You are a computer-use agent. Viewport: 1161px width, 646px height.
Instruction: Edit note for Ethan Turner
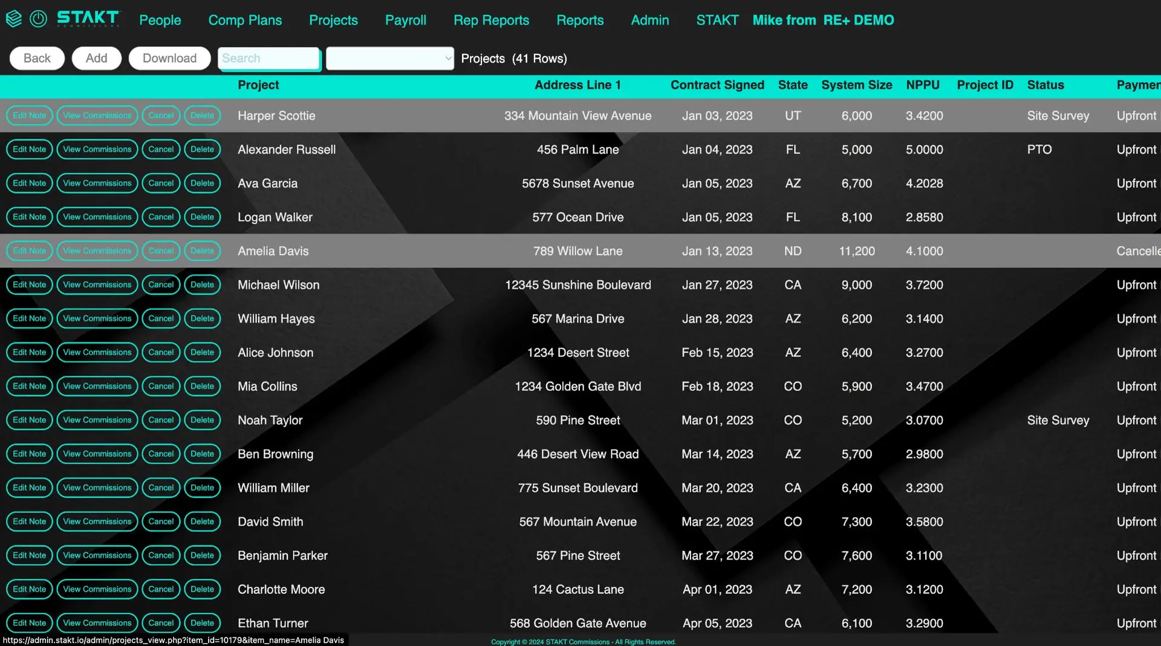[x=30, y=623]
